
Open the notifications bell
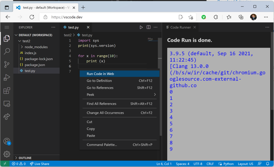[x=268, y=164]
